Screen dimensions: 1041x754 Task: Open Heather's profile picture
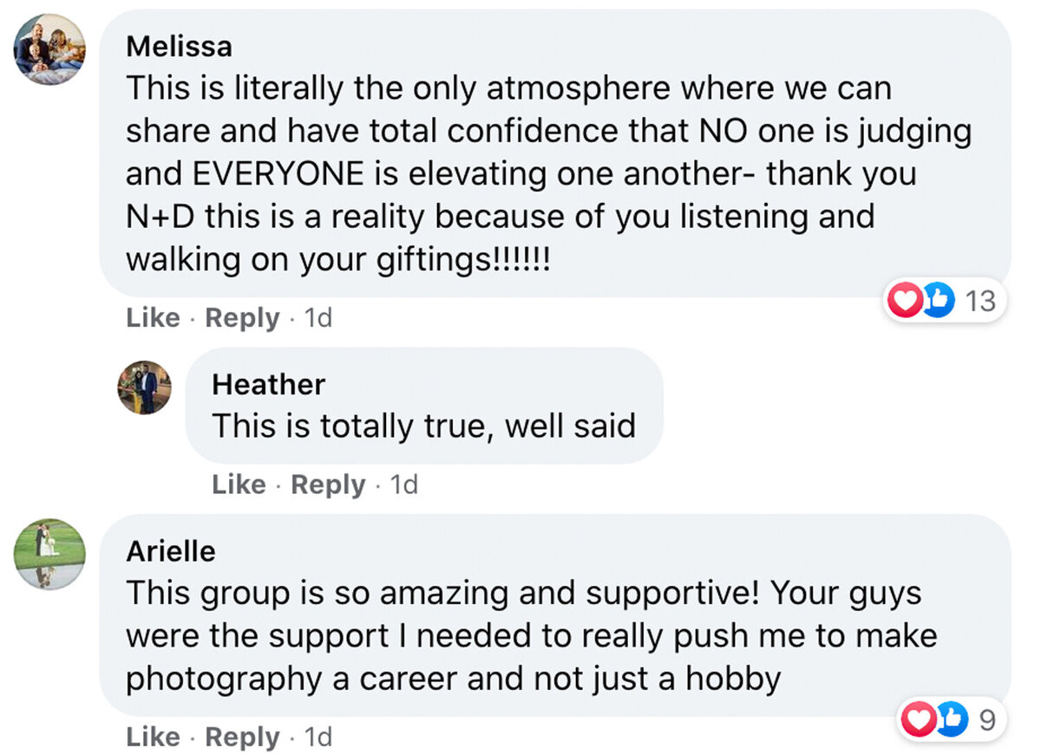coord(144,387)
